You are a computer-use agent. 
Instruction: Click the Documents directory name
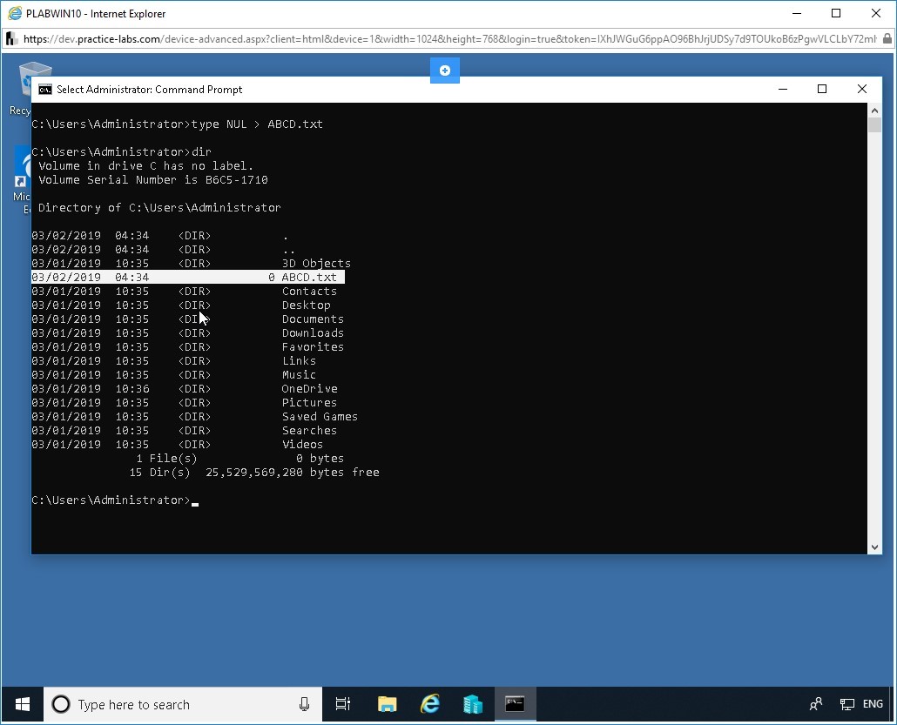(x=313, y=319)
